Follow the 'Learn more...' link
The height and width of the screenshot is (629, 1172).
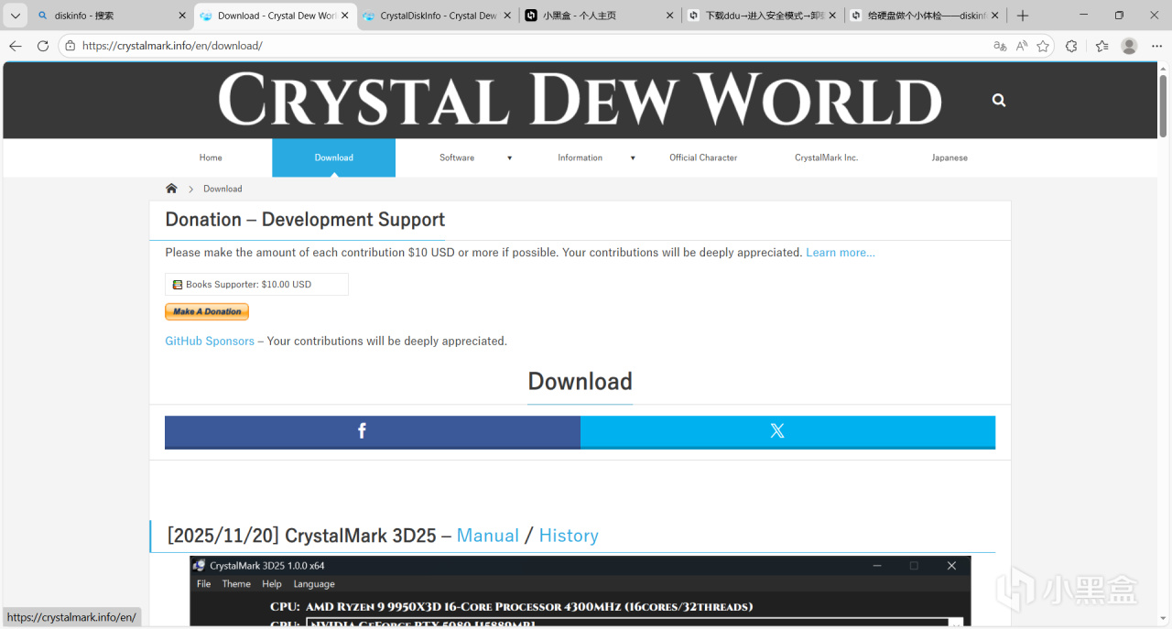(x=841, y=253)
